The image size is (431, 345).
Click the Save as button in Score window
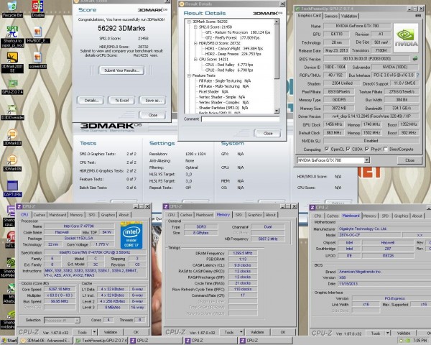pos(152,101)
